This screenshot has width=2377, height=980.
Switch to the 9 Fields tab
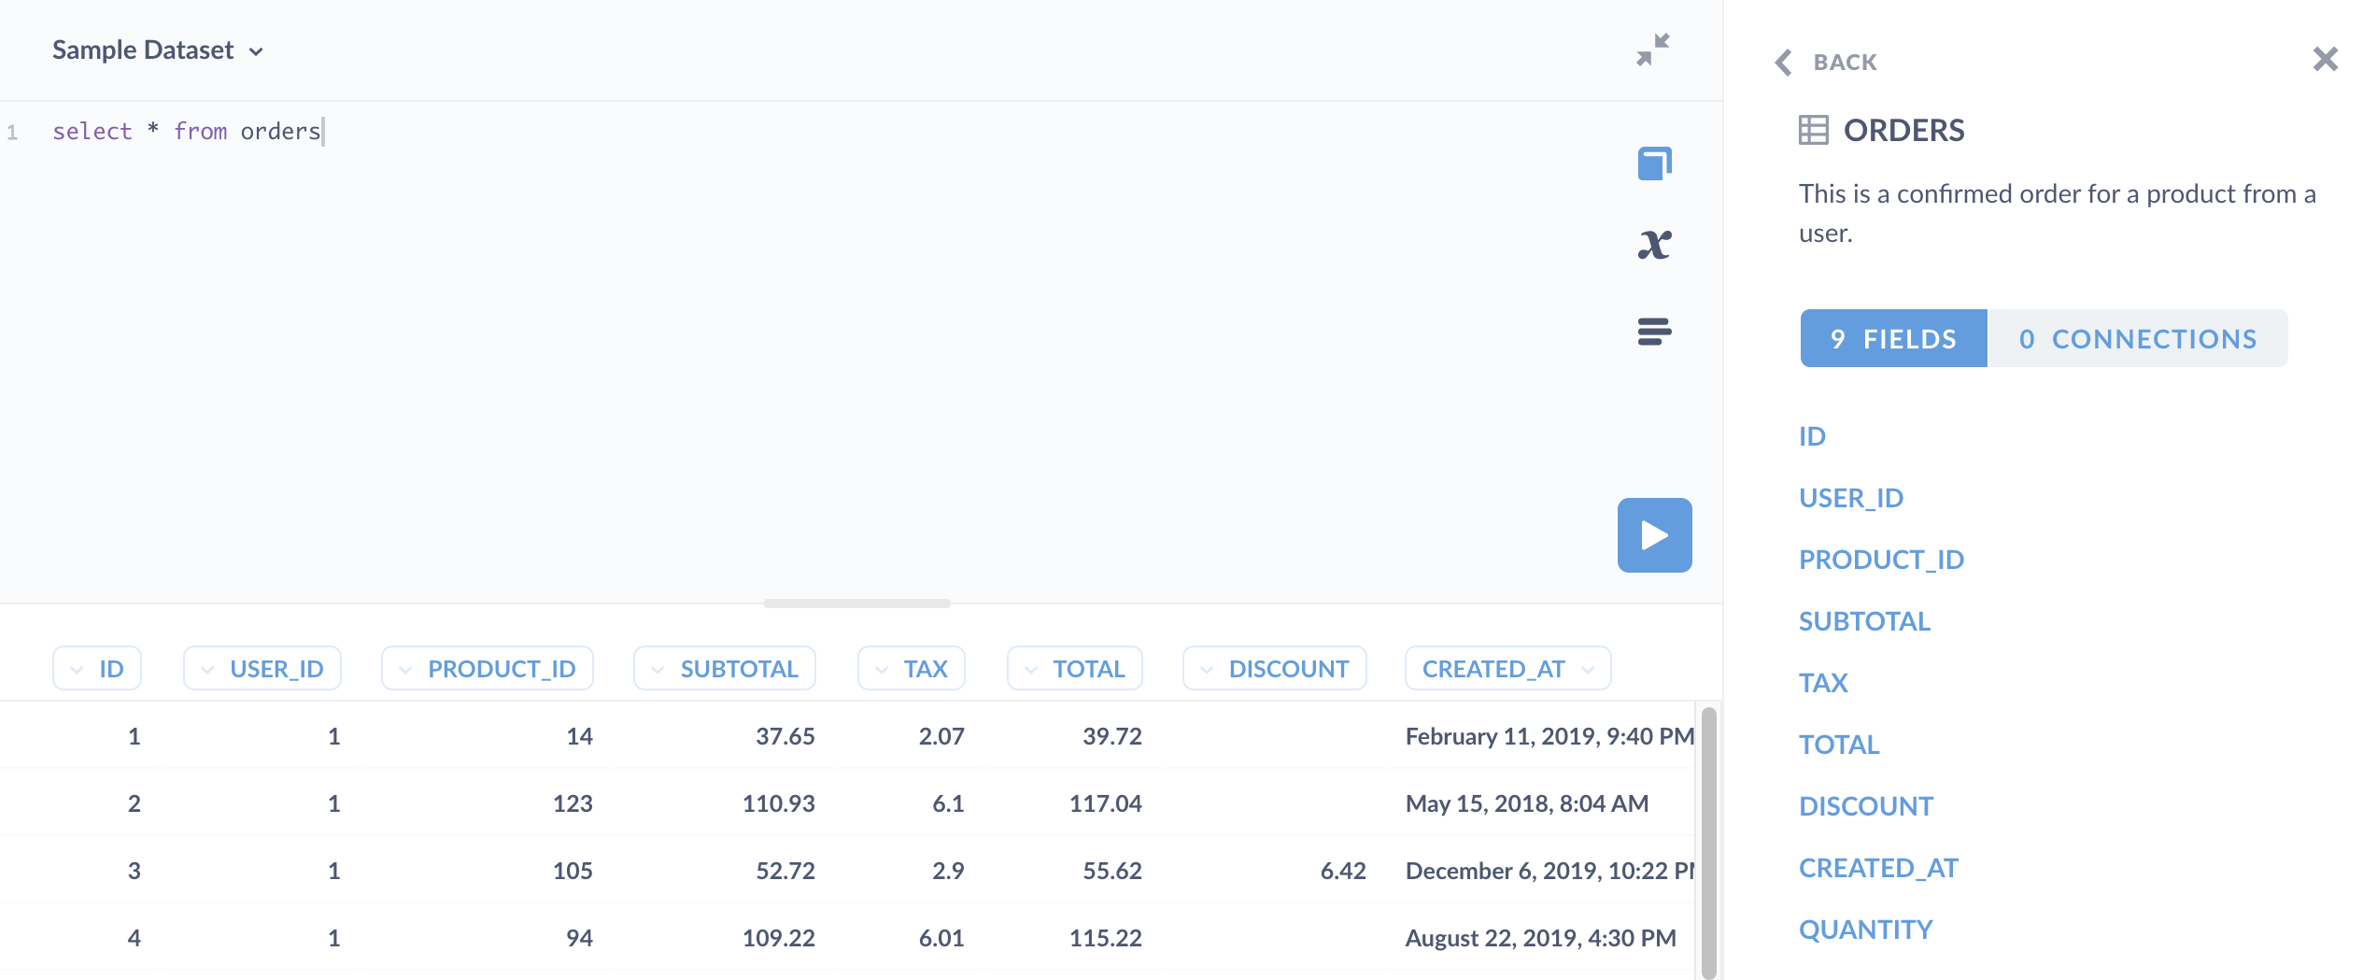tap(1893, 338)
